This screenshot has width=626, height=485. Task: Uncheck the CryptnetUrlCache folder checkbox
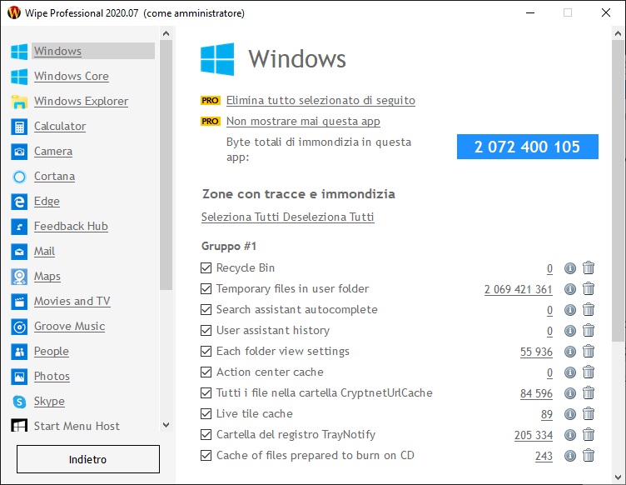206,392
